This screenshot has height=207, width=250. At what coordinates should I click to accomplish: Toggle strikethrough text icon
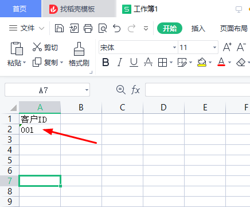(x=148, y=62)
